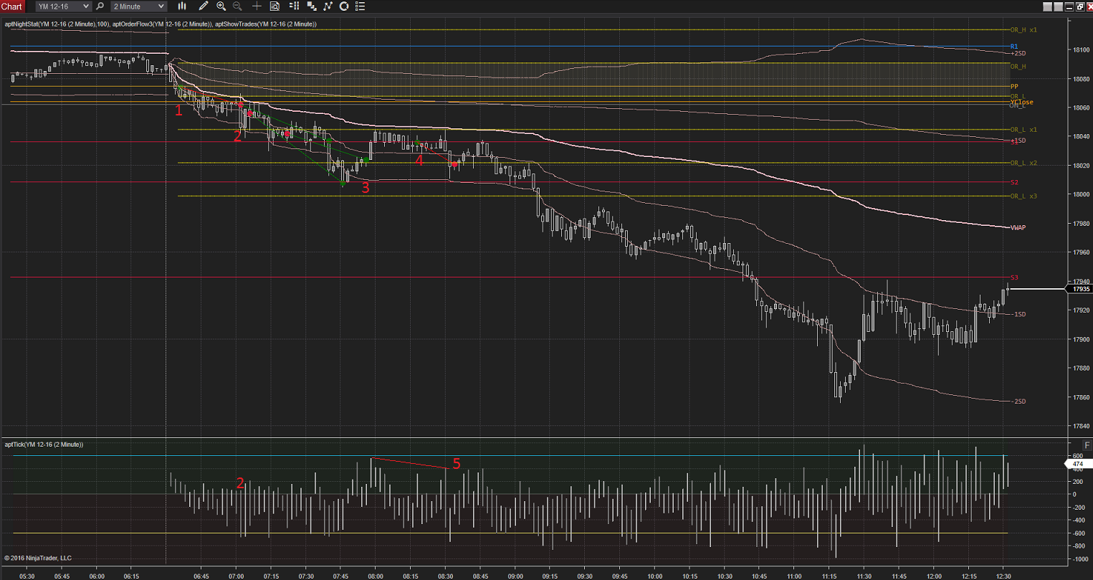1093x580 pixels.
Task: Click the 18100 price axis label
Action: [x=1082, y=49]
